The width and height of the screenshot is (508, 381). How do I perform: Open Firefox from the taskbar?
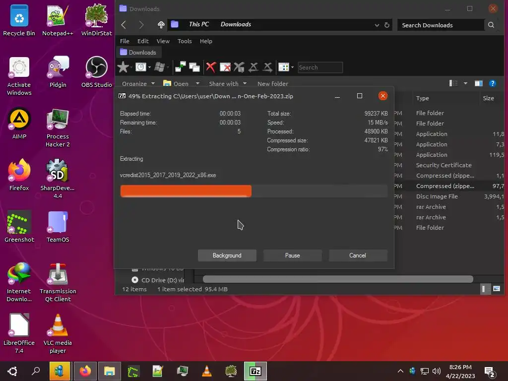pyautogui.click(x=85, y=371)
